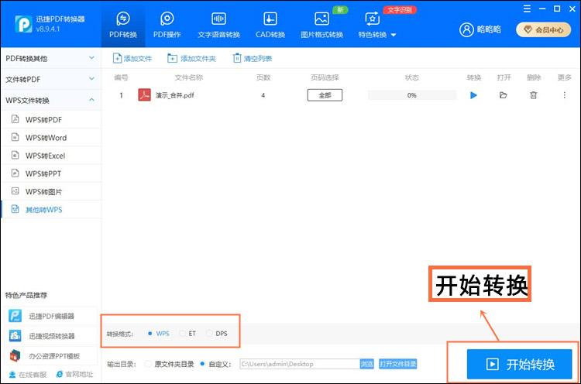
Task: Click the PDF icon of 演示_合并.pdf
Action: tap(145, 94)
